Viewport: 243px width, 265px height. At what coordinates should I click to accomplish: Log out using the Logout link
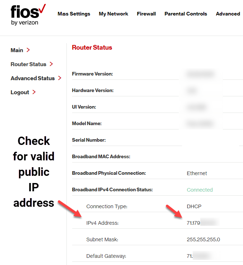click(x=20, y=92)
